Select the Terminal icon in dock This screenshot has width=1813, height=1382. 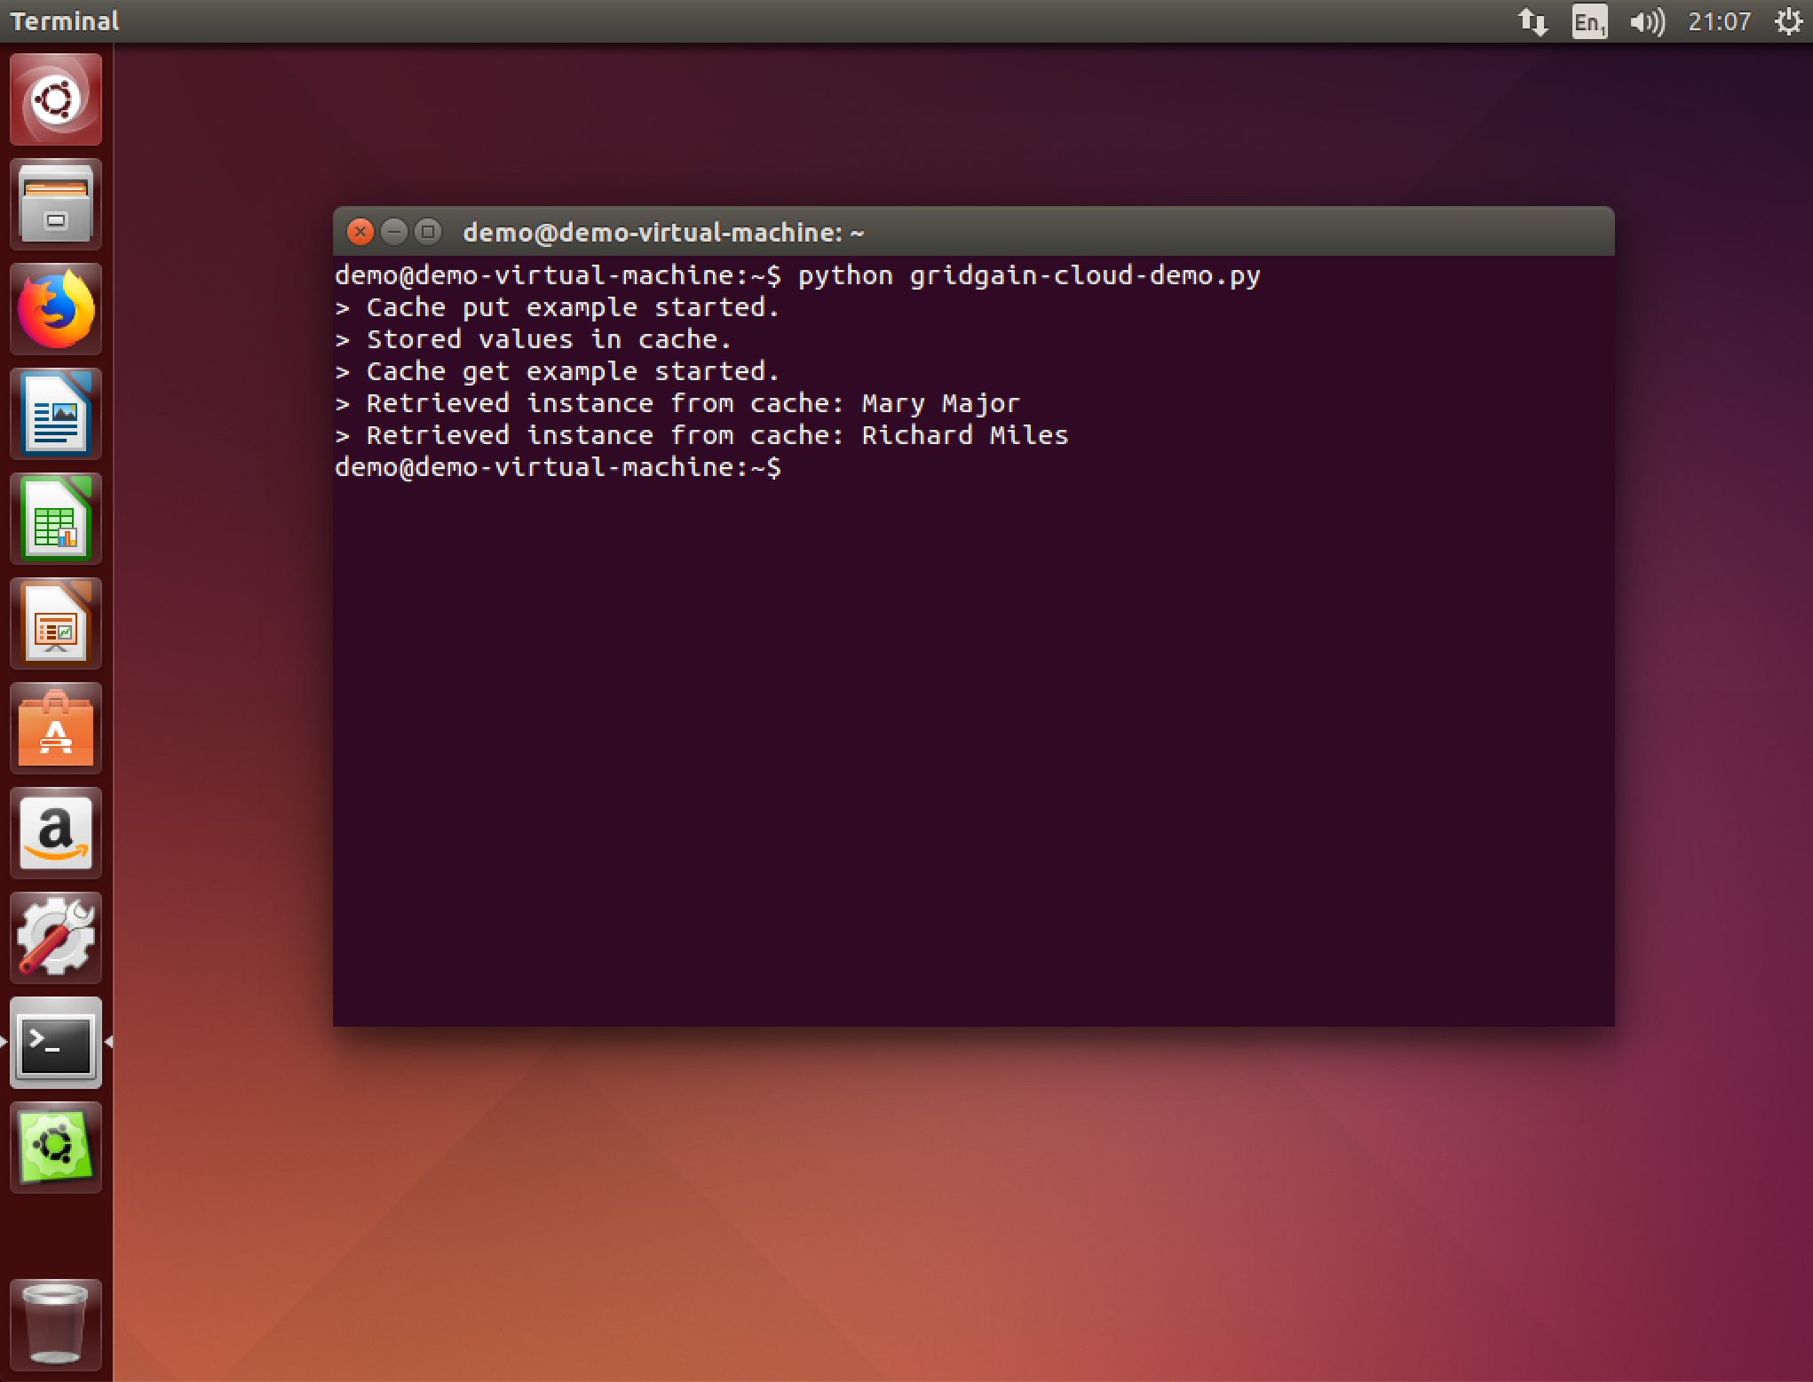pos(56,1043)
